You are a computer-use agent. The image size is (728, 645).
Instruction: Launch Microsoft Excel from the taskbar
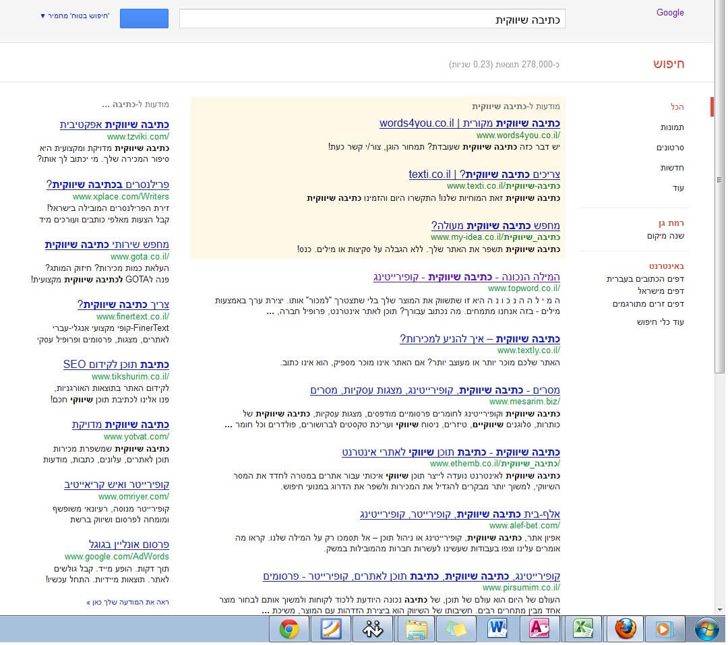pos(582,629)
